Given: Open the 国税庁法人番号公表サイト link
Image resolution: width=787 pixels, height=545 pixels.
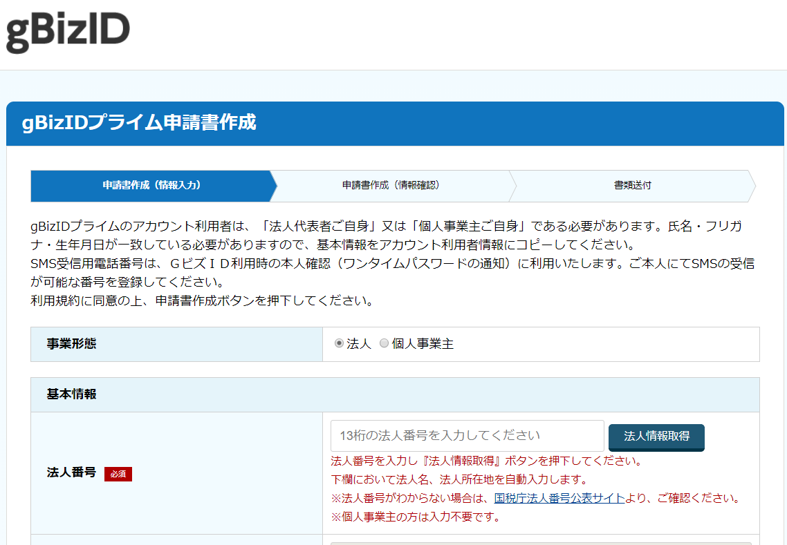Looking at the screenshot, I should pyautogui.click(x=559, y=498).
